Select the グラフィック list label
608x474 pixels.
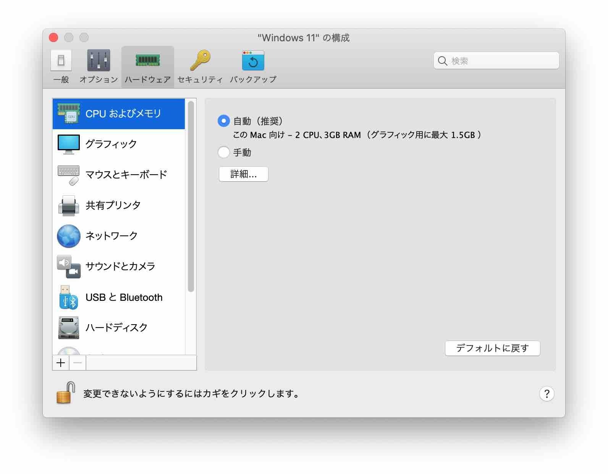[x=111, y=144]
